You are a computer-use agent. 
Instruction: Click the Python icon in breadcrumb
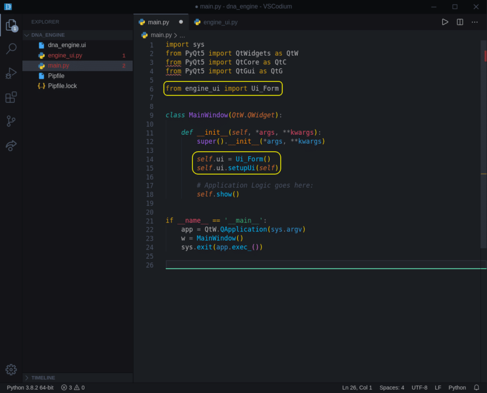click(144, 35)
